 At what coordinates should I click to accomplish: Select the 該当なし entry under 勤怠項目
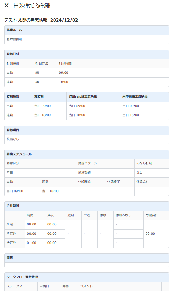[13, 139]
